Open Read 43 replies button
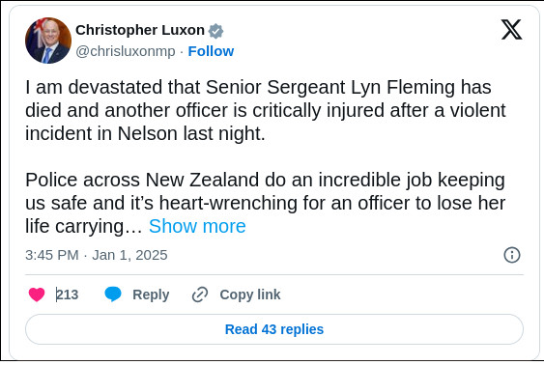544x365 pixels. click(x=274, y=329)
